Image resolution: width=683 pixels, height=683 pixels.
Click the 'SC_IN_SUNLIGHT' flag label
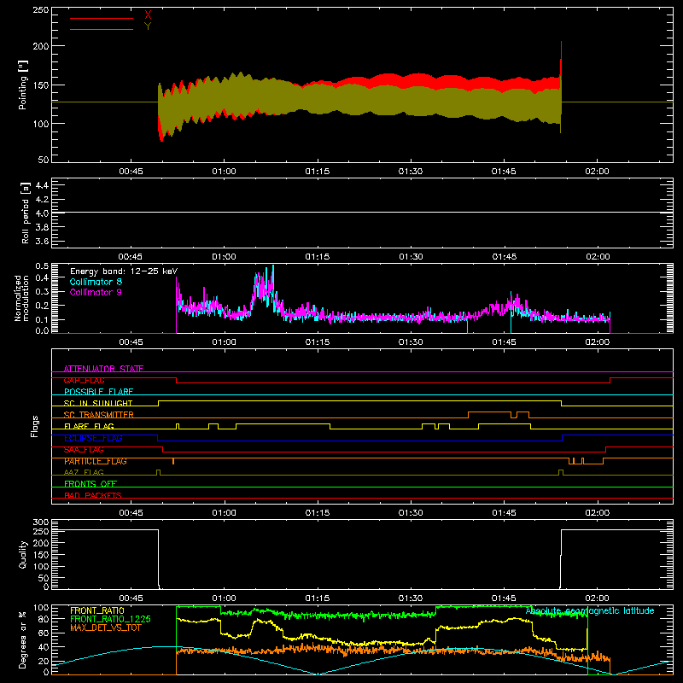[98, 403]
